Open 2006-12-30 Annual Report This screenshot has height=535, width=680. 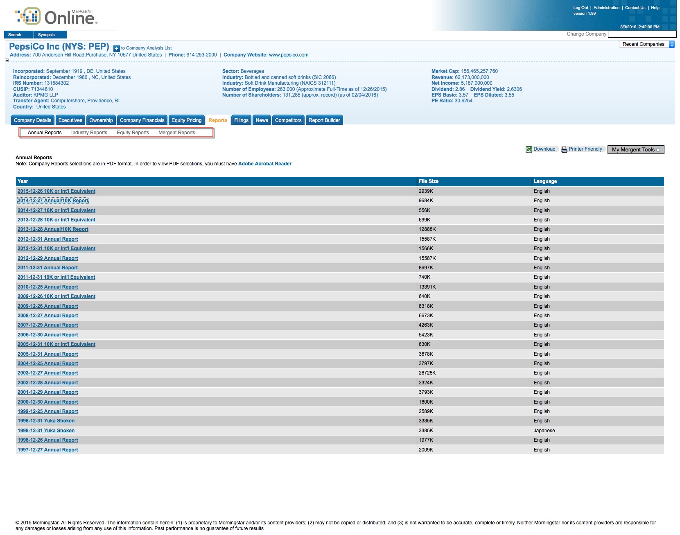pyautogui.click(x=48, y=335)
